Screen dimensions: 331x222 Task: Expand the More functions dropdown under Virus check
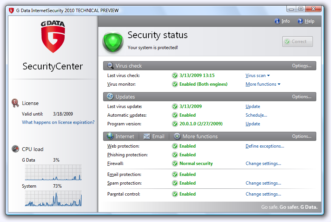263,84
